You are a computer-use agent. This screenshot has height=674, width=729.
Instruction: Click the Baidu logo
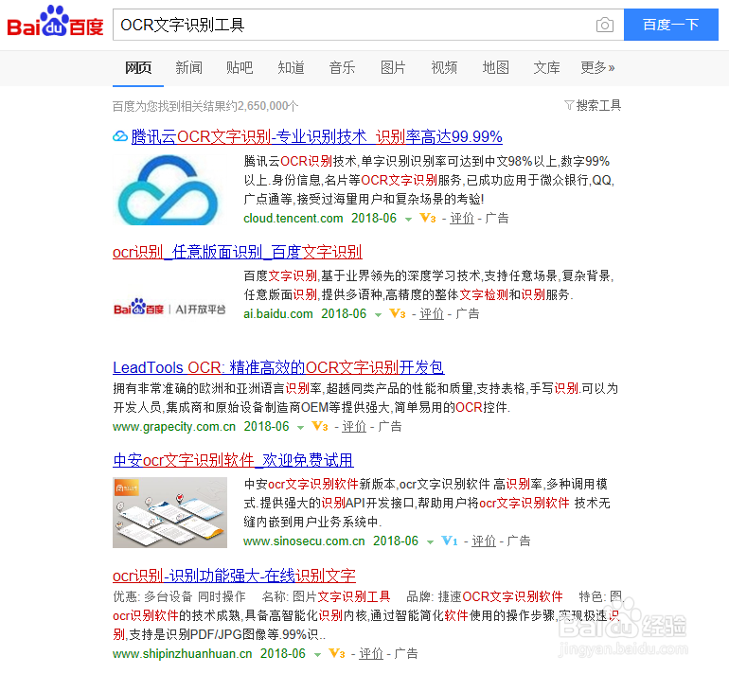55,22
